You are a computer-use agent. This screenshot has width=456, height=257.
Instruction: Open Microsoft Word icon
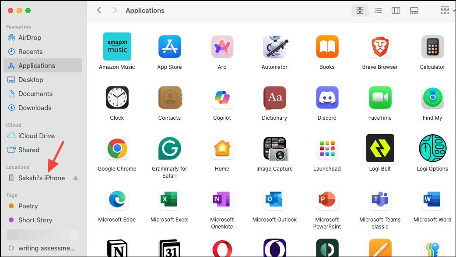coord(432,199)
